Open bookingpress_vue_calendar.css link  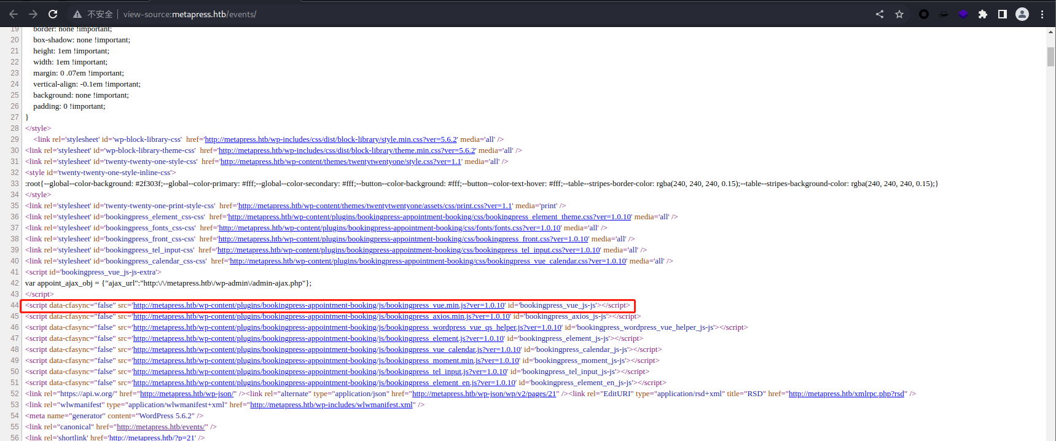point(428,261)
